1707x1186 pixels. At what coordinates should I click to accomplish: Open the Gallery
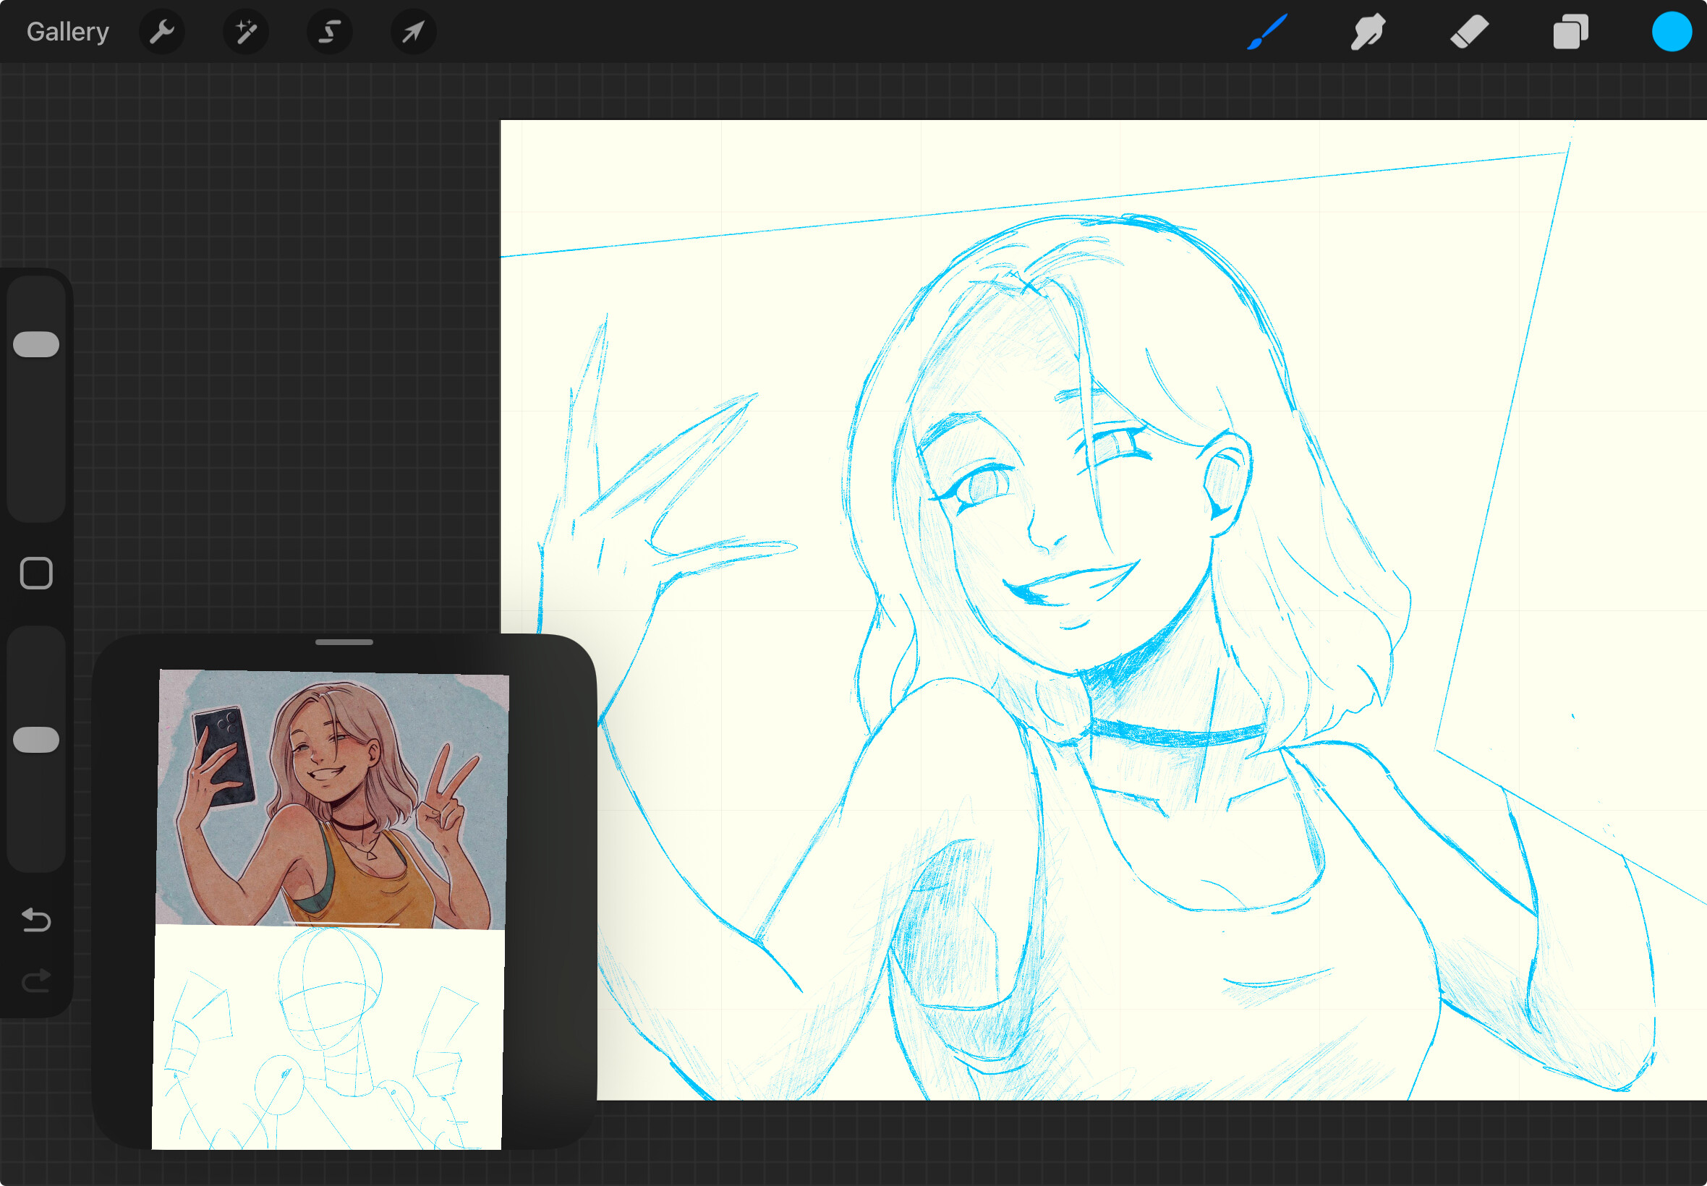[67, 32]
